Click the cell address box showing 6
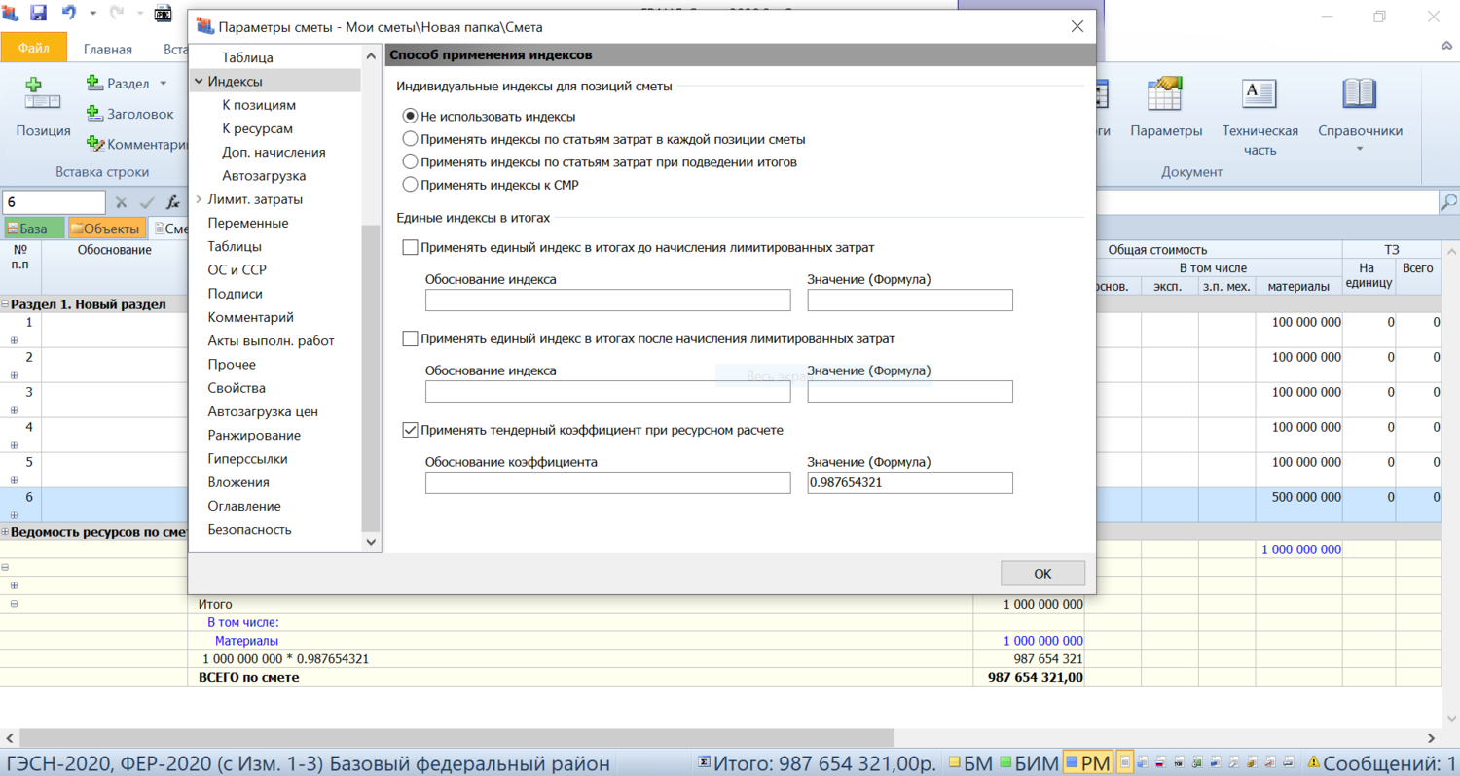Image resolution: width=1460 pixels, height=776 pixels. point(54,202)
